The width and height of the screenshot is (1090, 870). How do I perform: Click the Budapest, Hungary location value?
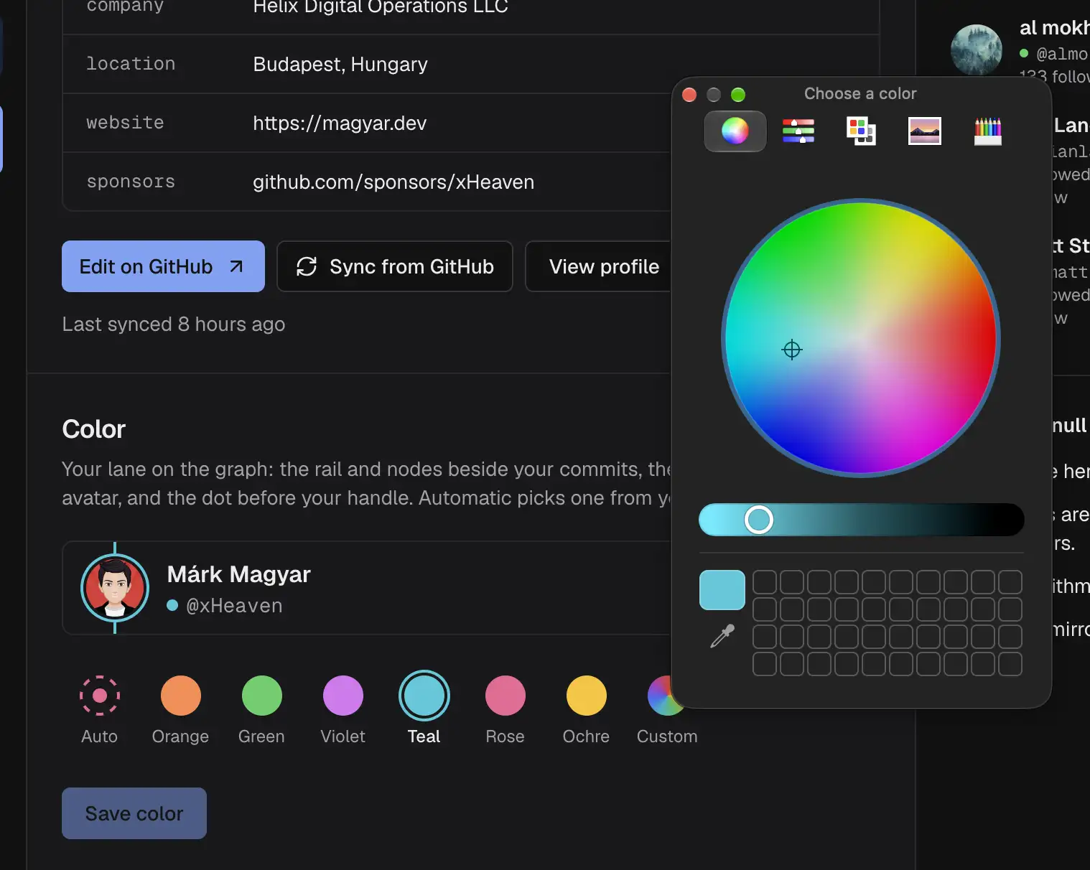pos(340,65)
